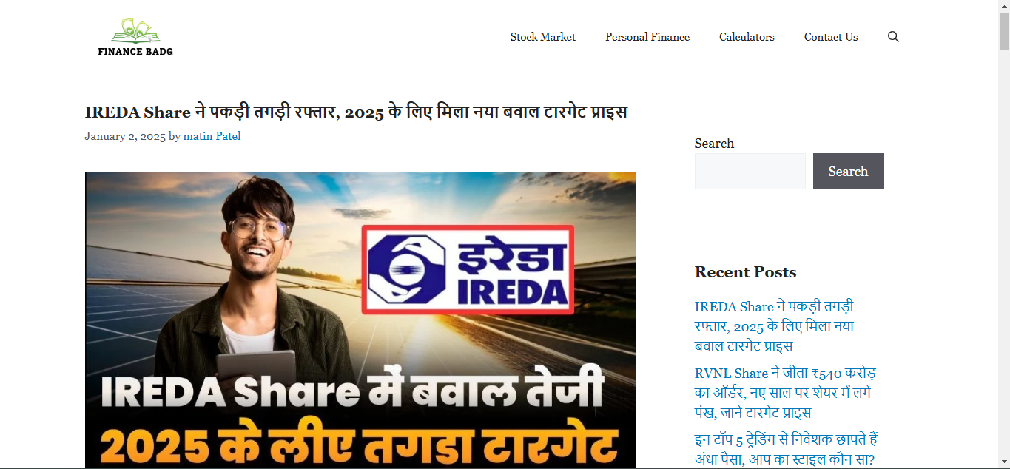Screen dimensions: 1010x469
Task: Open the RVNL Share ₹540 करोड़ post
Action: click(x=785, y=393)
